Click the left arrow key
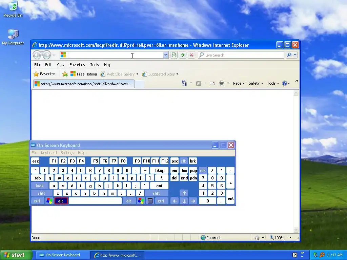Screen dimensions: 347x260 (175, 201)
